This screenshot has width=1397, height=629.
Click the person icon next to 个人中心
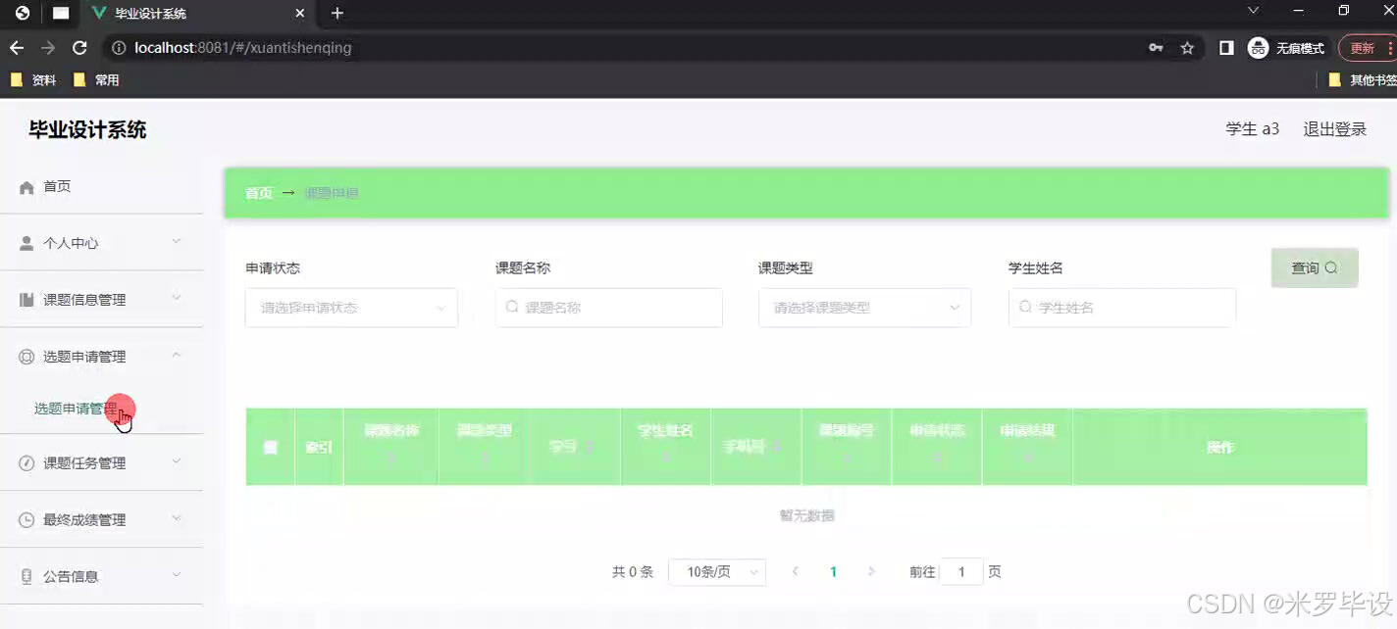[x=24, y=242]
